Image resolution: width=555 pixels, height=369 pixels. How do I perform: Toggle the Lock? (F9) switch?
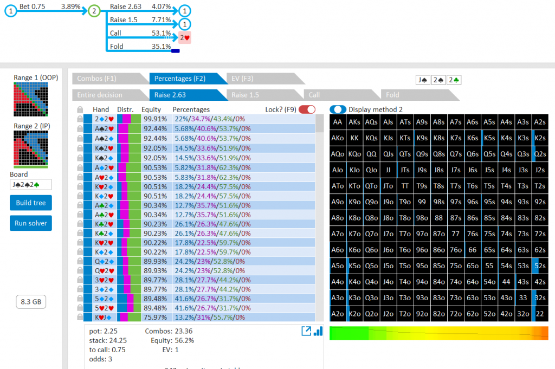coord(307,109)
